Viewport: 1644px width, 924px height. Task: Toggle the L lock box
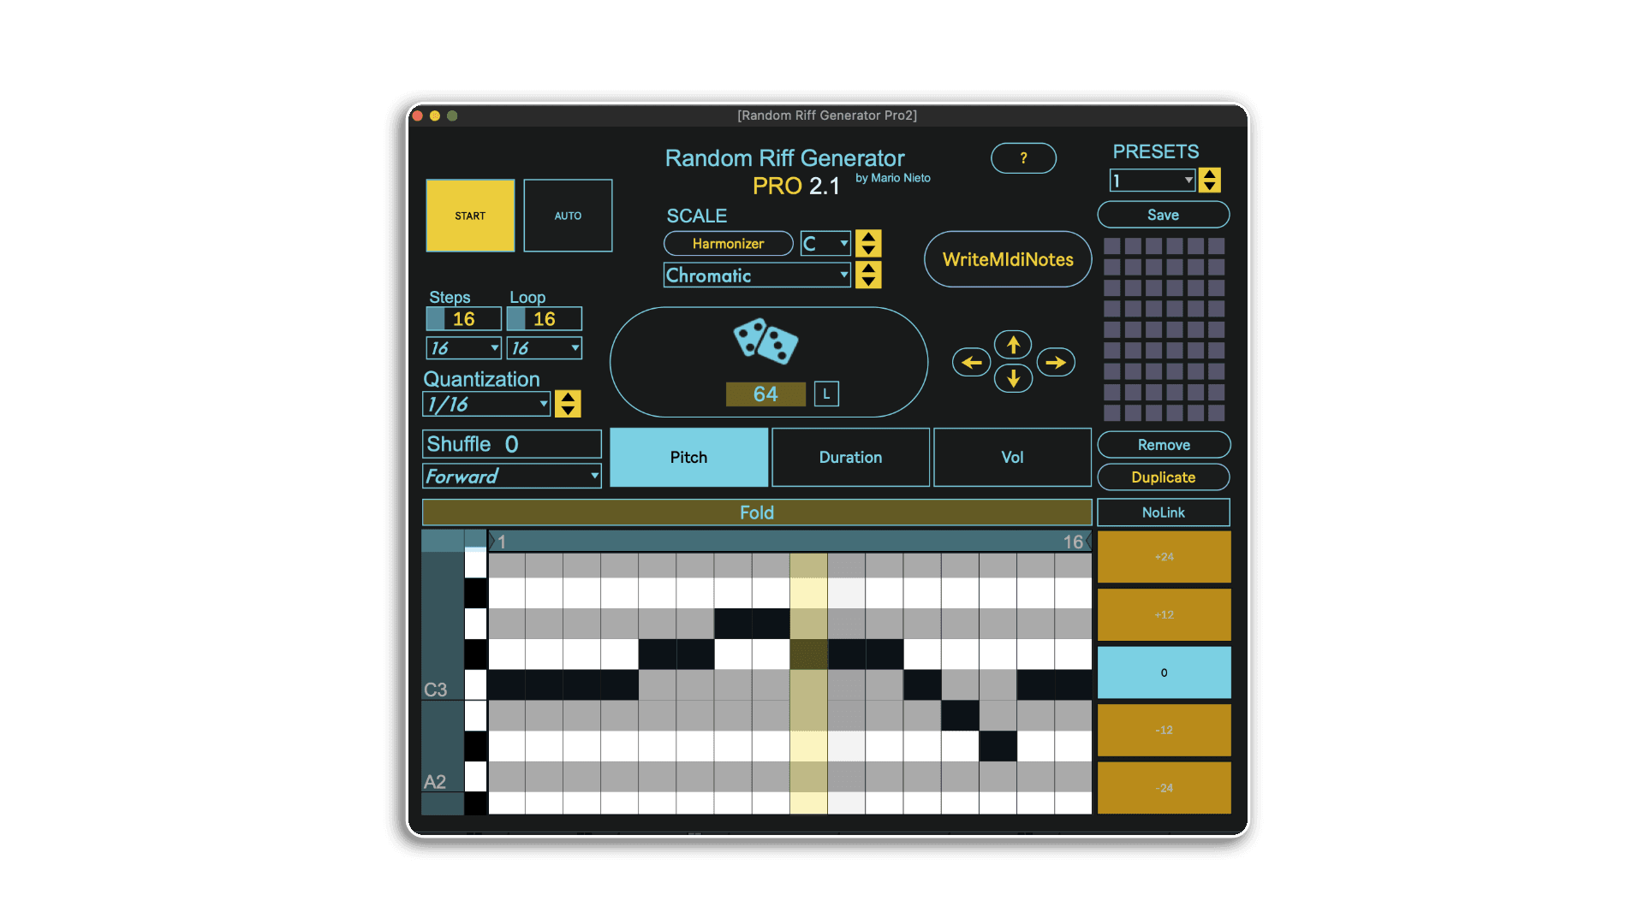(826, 394)
